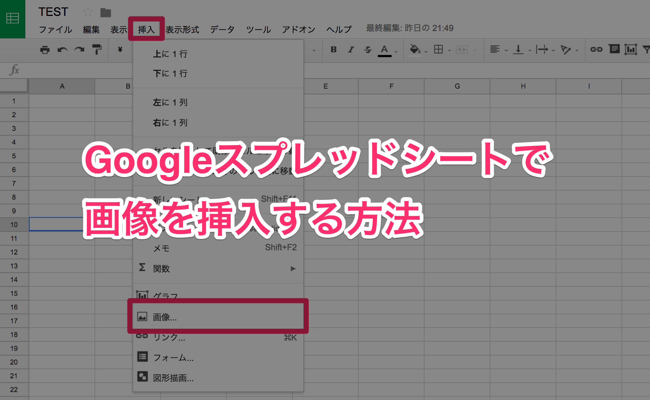Choose 下に 1 行 menu entry

tap(218, 73)
